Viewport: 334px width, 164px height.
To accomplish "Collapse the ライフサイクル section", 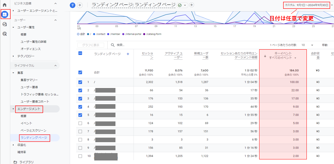I will pos(55,66).
